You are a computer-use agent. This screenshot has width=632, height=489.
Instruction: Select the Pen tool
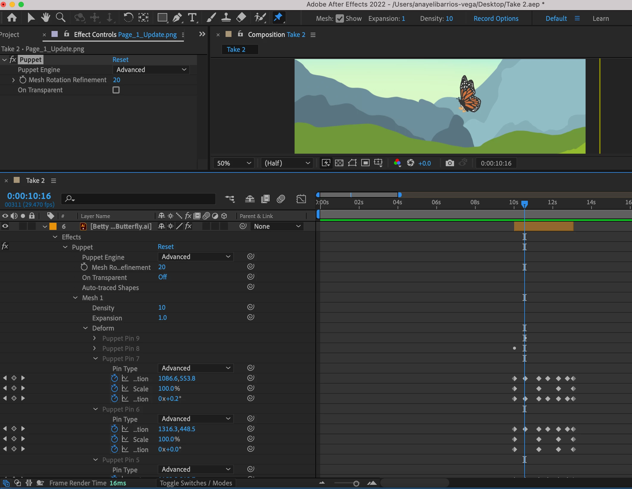[177, 18]
